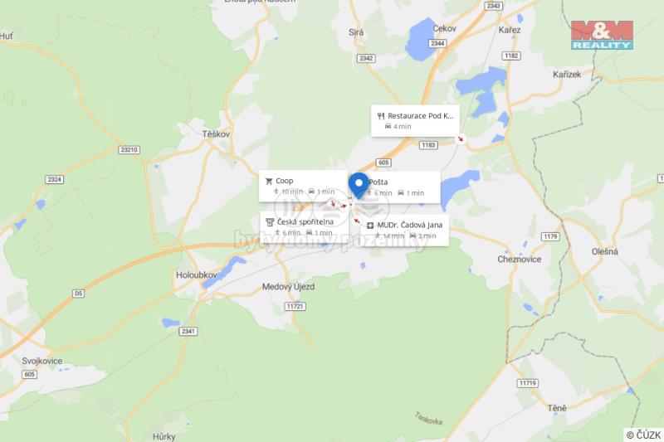Click the Cheznovice town label

(520, 260)
